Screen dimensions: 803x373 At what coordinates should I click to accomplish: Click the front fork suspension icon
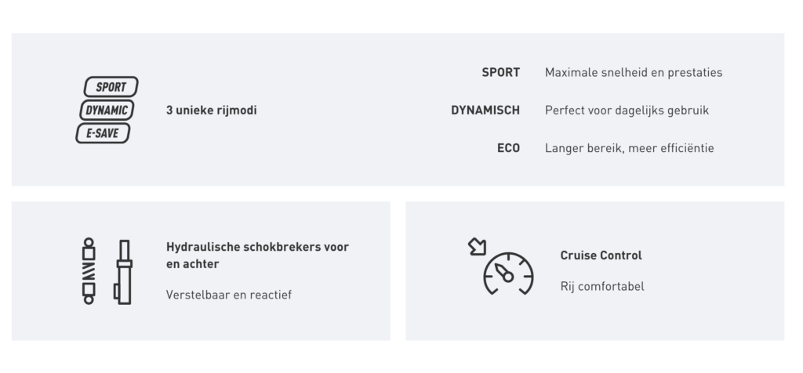coord(123,272)
